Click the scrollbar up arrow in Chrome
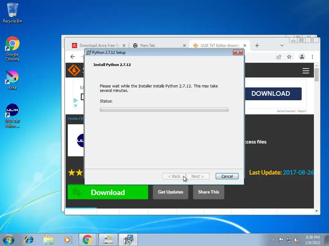This screenshot has width=329, height=246. tap(316, 66)
